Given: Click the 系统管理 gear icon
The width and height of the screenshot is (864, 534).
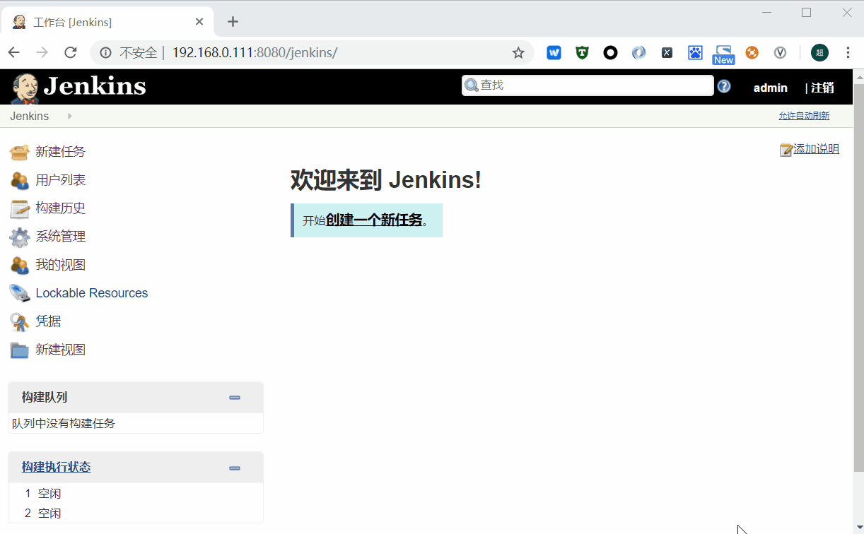Looking at the screenshot, I should coord(19,237).
